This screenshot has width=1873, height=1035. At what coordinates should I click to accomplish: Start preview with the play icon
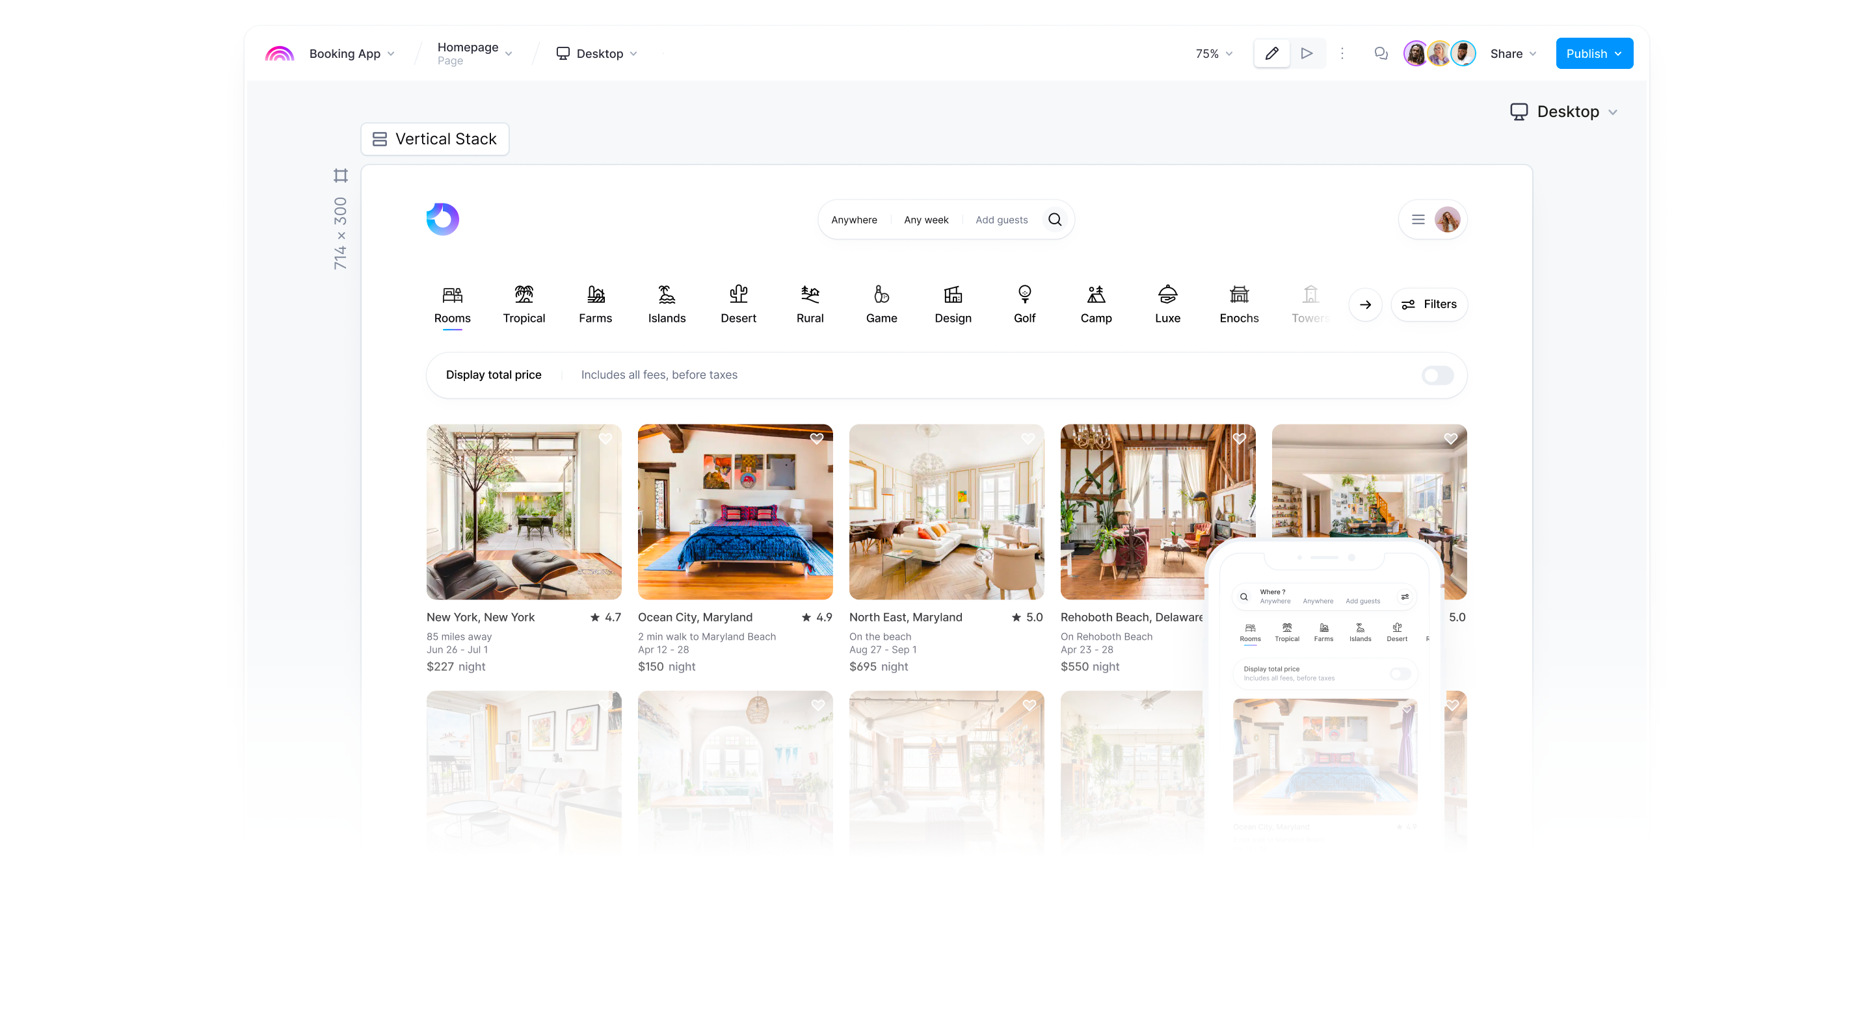point(1307,54)
